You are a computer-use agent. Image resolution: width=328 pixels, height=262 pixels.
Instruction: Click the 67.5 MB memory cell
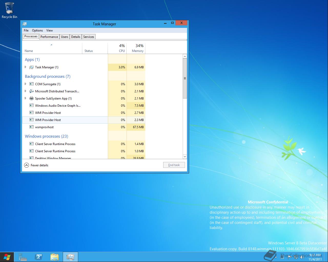pos(136,127)
